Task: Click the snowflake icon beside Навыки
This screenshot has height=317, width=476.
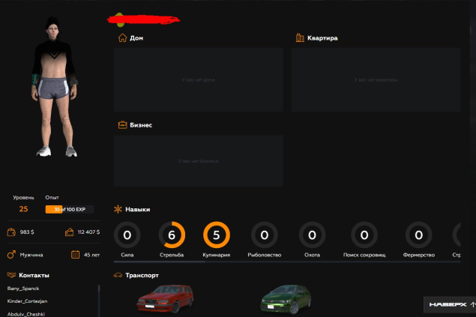Action: coord(118,211)
